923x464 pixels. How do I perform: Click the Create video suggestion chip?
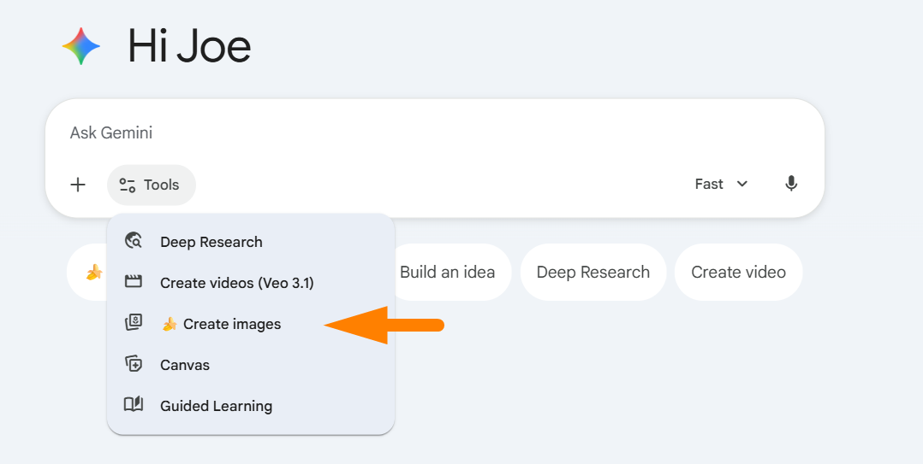pyautogui.click(x=738, y=272)
